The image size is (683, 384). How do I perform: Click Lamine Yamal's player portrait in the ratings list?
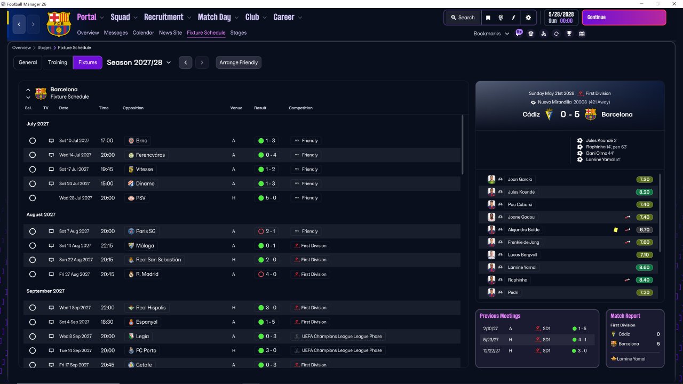491,267
